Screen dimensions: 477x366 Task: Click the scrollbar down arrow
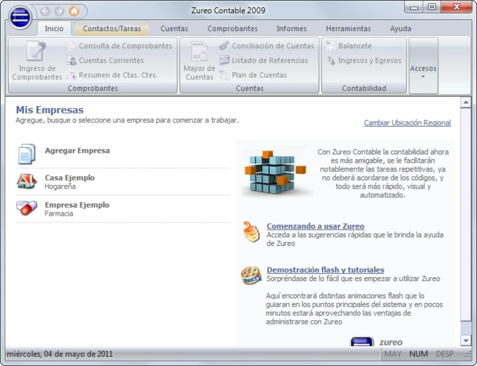click(466, 341)
